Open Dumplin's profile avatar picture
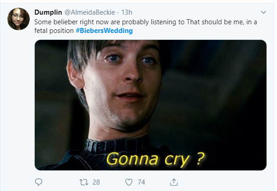This screenshot has width=277, height=191. (x=19, y=19)
